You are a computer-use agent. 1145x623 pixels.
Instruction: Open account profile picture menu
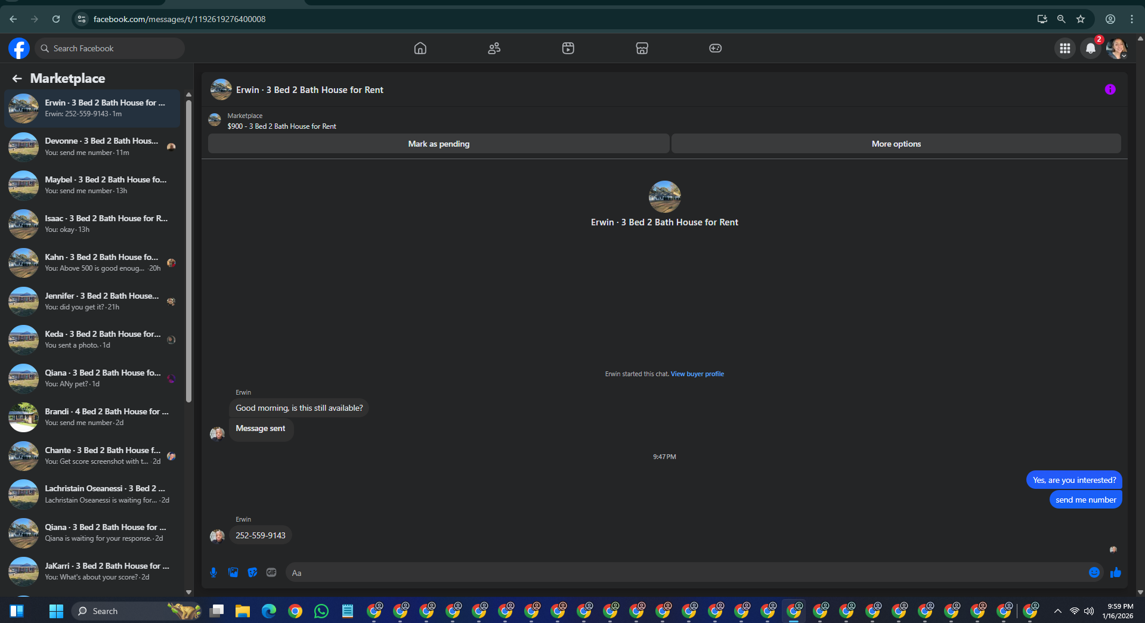1117,48
